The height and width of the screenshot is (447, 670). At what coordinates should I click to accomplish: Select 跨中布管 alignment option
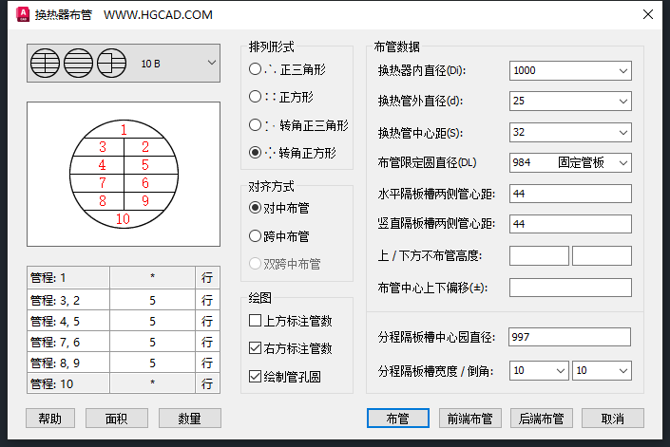click(255, 236)
